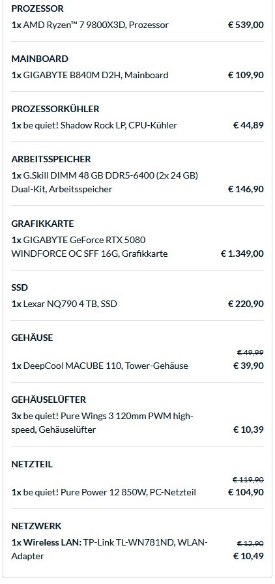Select the be quiet! Shadow Rock LP cooler
The image size is (275, 584).
100,125
